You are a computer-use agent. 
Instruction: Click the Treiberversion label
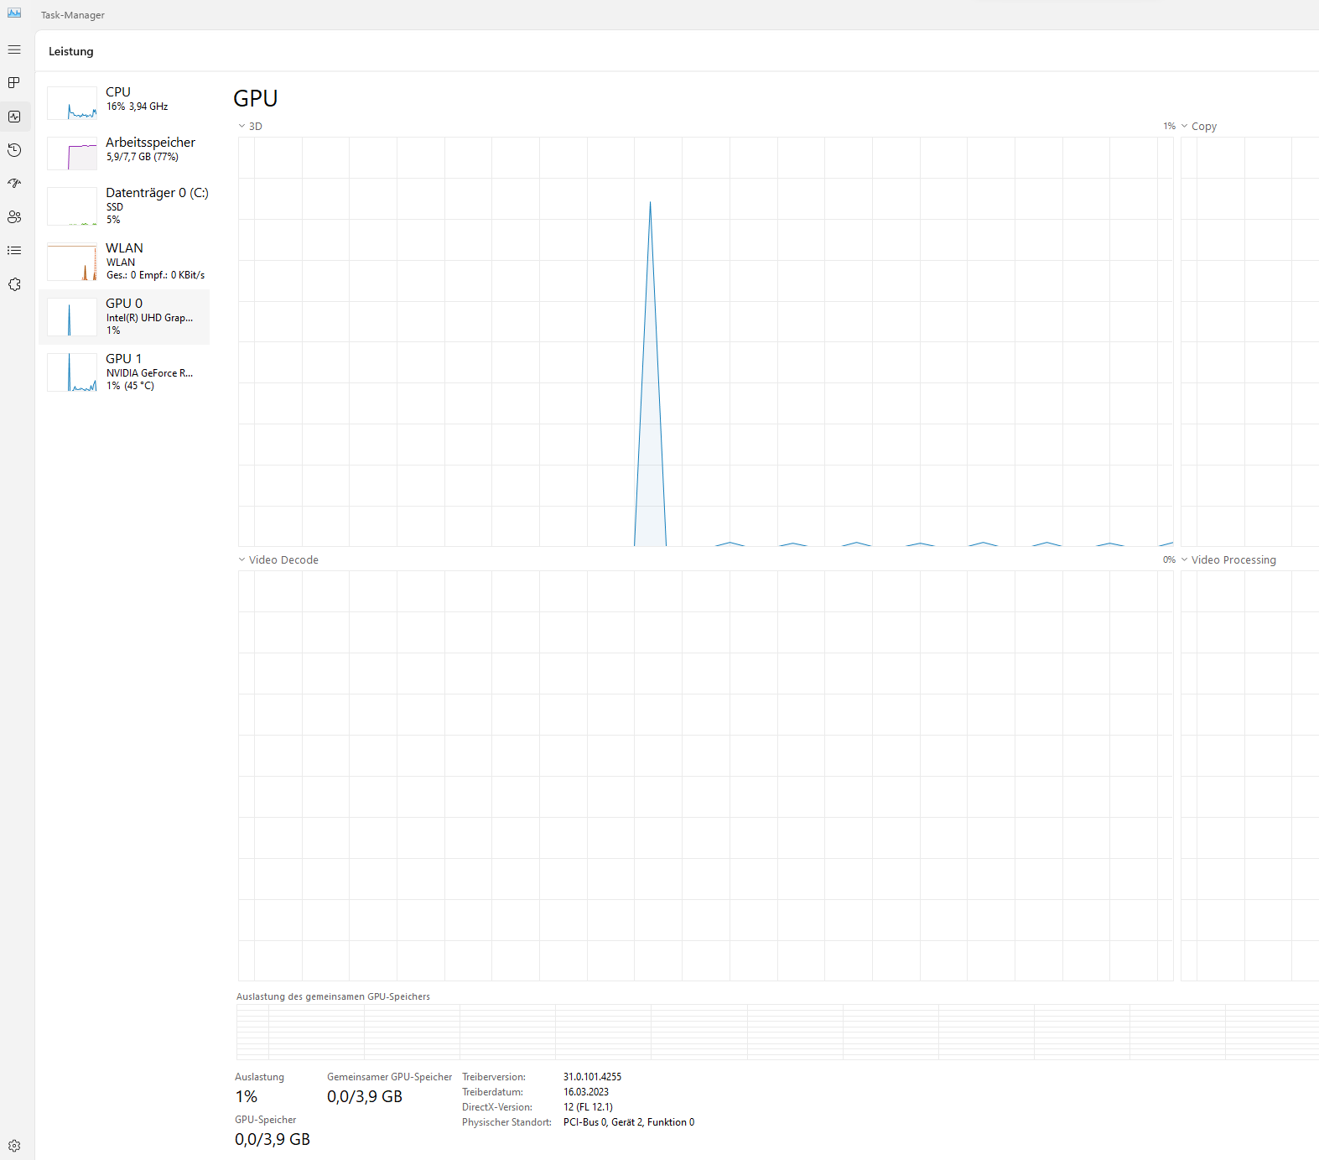point(494,1077)
